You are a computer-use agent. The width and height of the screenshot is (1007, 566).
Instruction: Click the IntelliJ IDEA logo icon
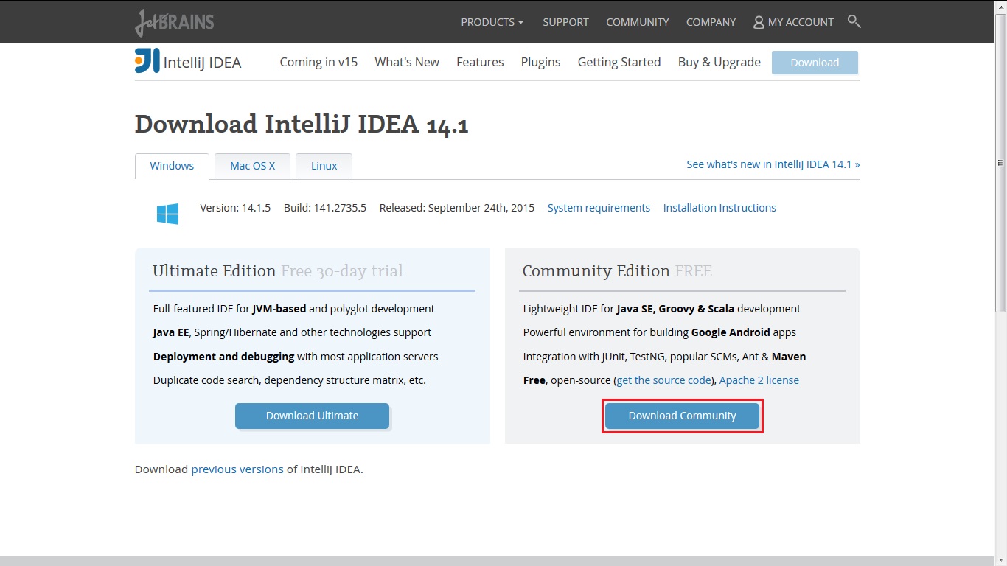click(x=147, y=61)
